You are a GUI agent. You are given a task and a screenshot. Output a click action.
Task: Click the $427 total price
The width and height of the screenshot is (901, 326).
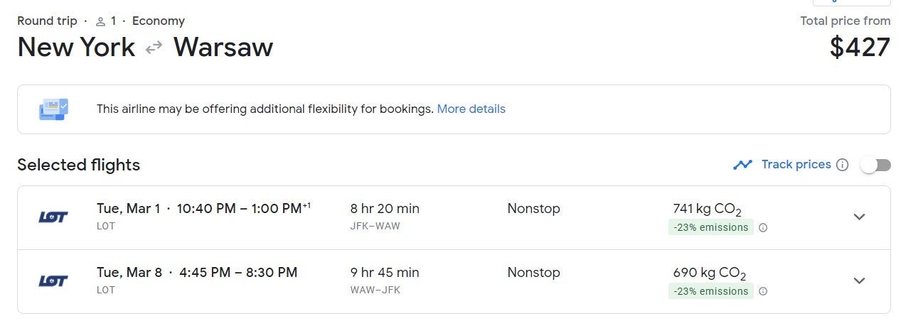click(859, 48)
